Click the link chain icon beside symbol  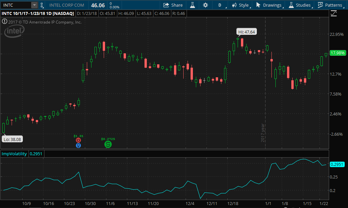pos(42,5)
